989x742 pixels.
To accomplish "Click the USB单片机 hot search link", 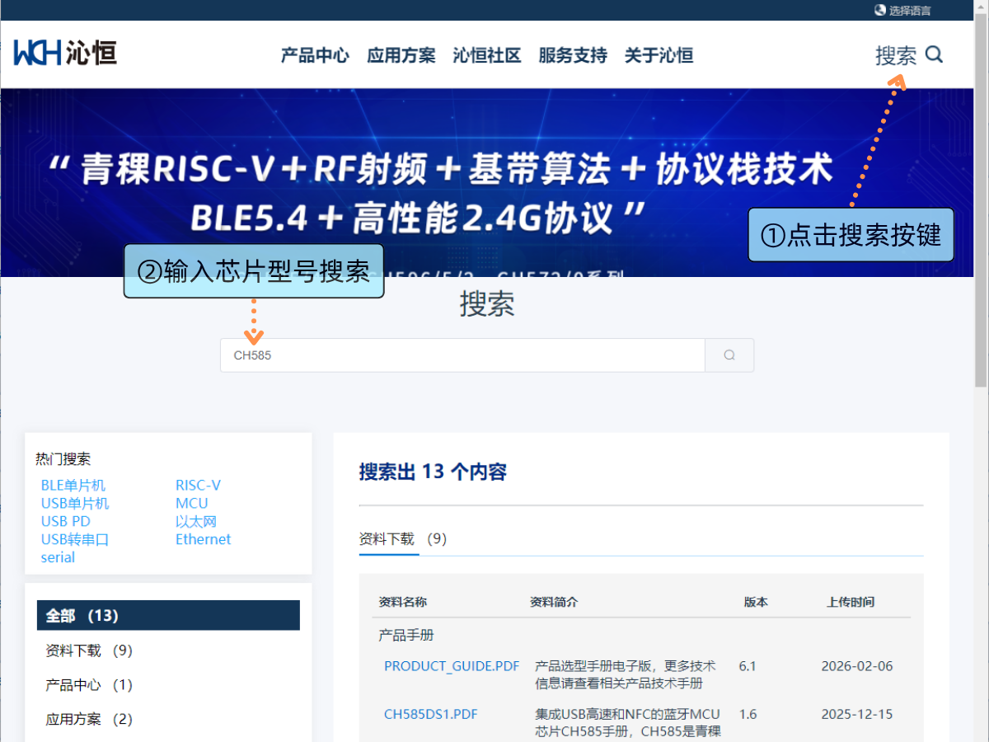I will point(75,503).
